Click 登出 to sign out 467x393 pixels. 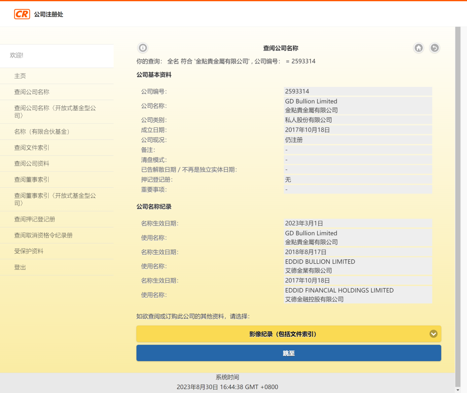click(x=20, y=267)
